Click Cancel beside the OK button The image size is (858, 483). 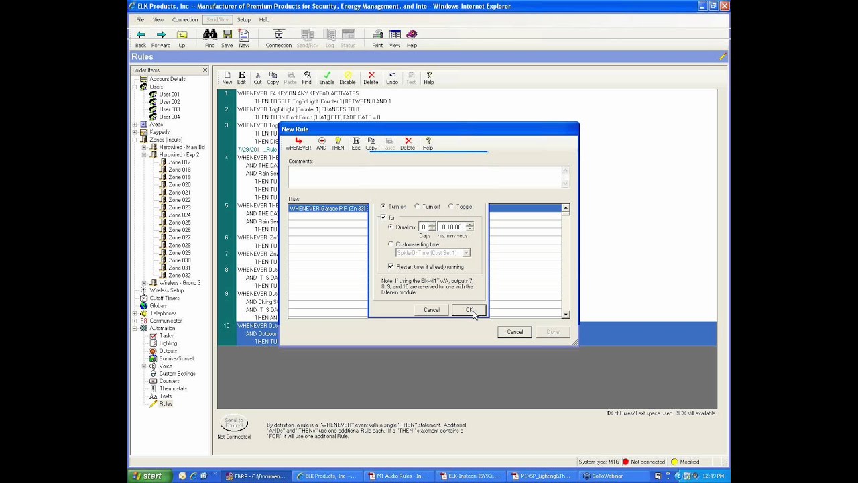point(432,310)
